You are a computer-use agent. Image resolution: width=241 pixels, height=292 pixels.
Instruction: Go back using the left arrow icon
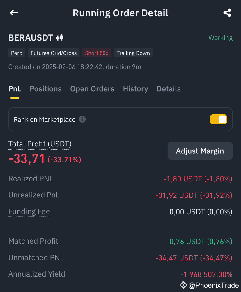tap(14, 13)
